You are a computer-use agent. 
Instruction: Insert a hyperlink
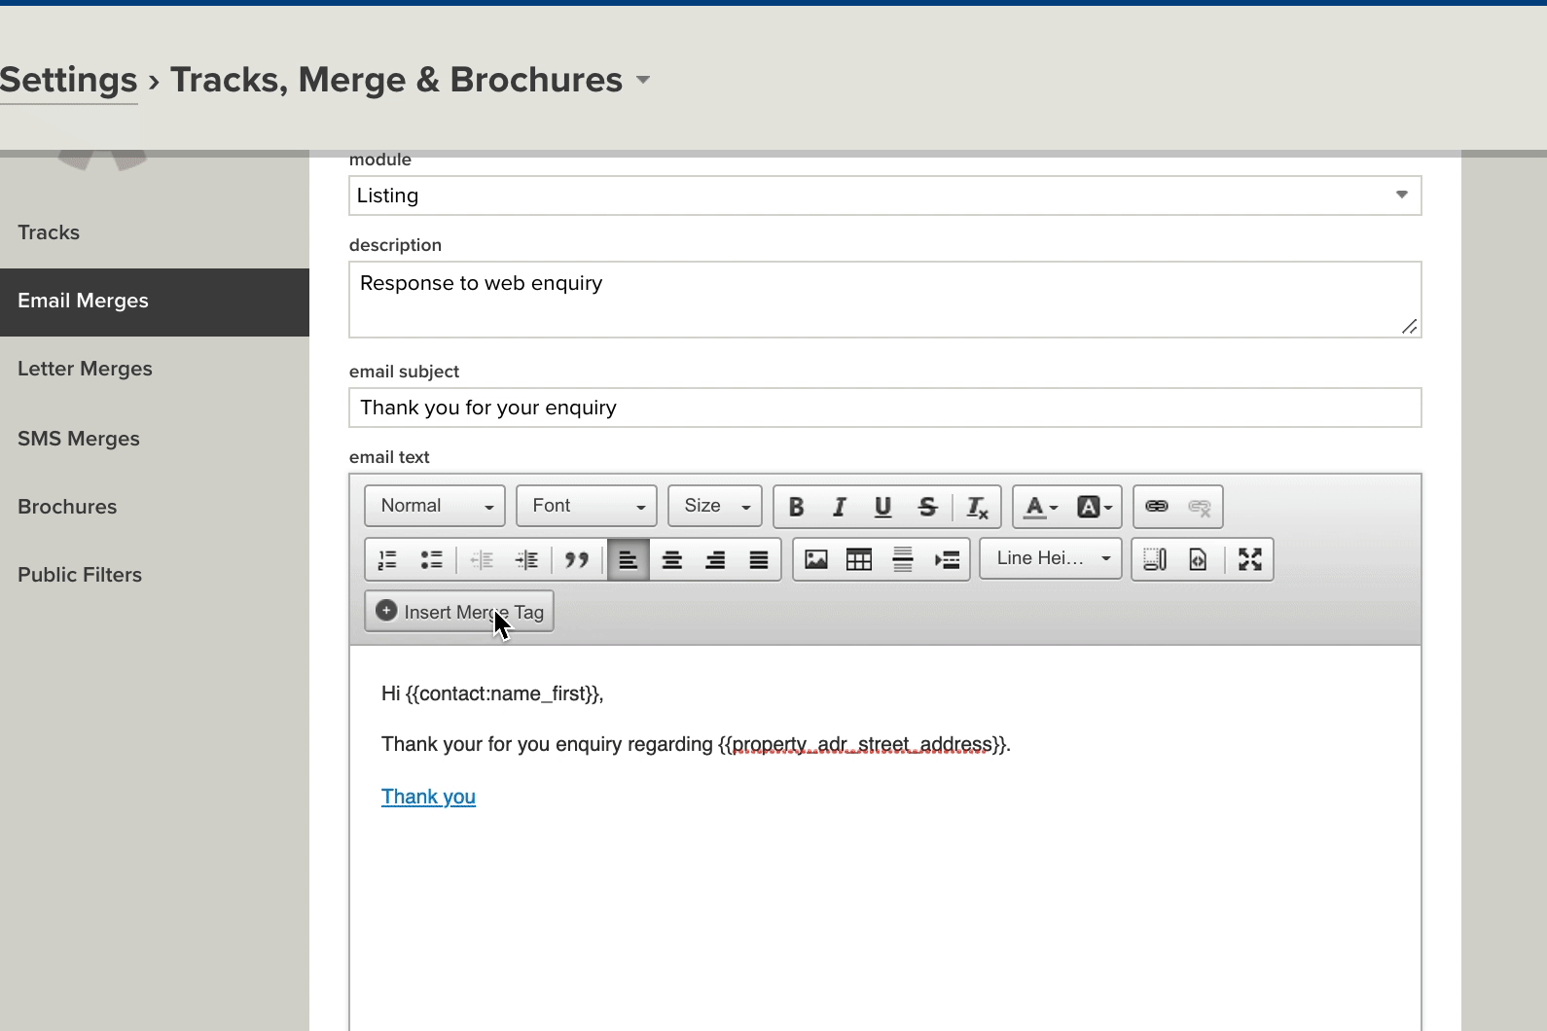1156,507
